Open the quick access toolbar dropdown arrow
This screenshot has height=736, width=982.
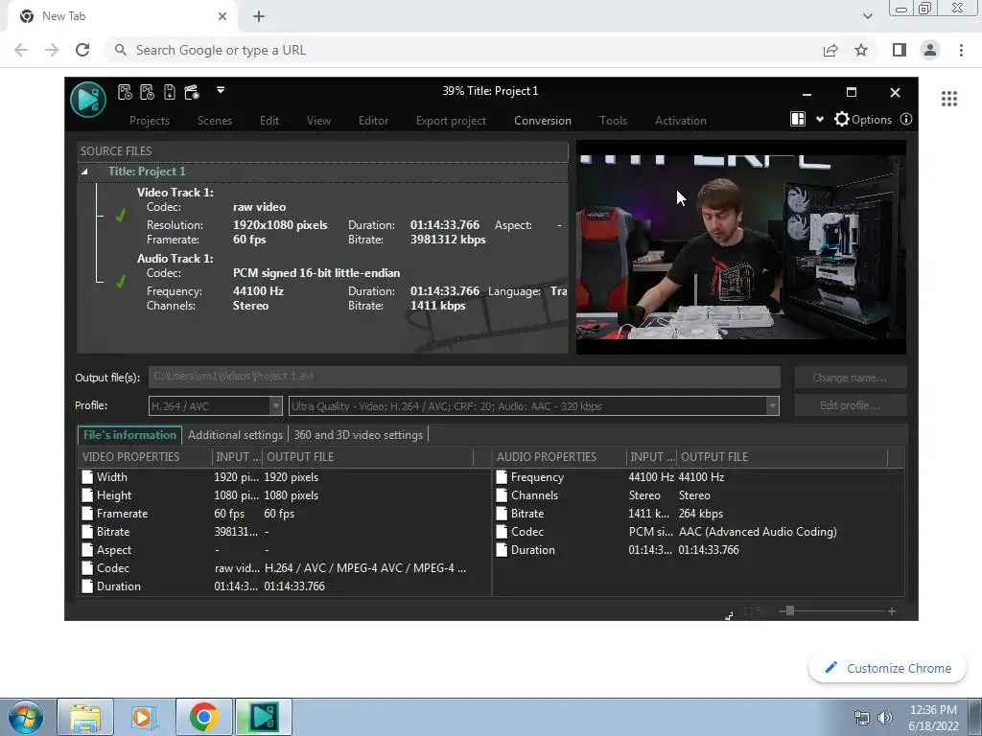tap(221, 90)
